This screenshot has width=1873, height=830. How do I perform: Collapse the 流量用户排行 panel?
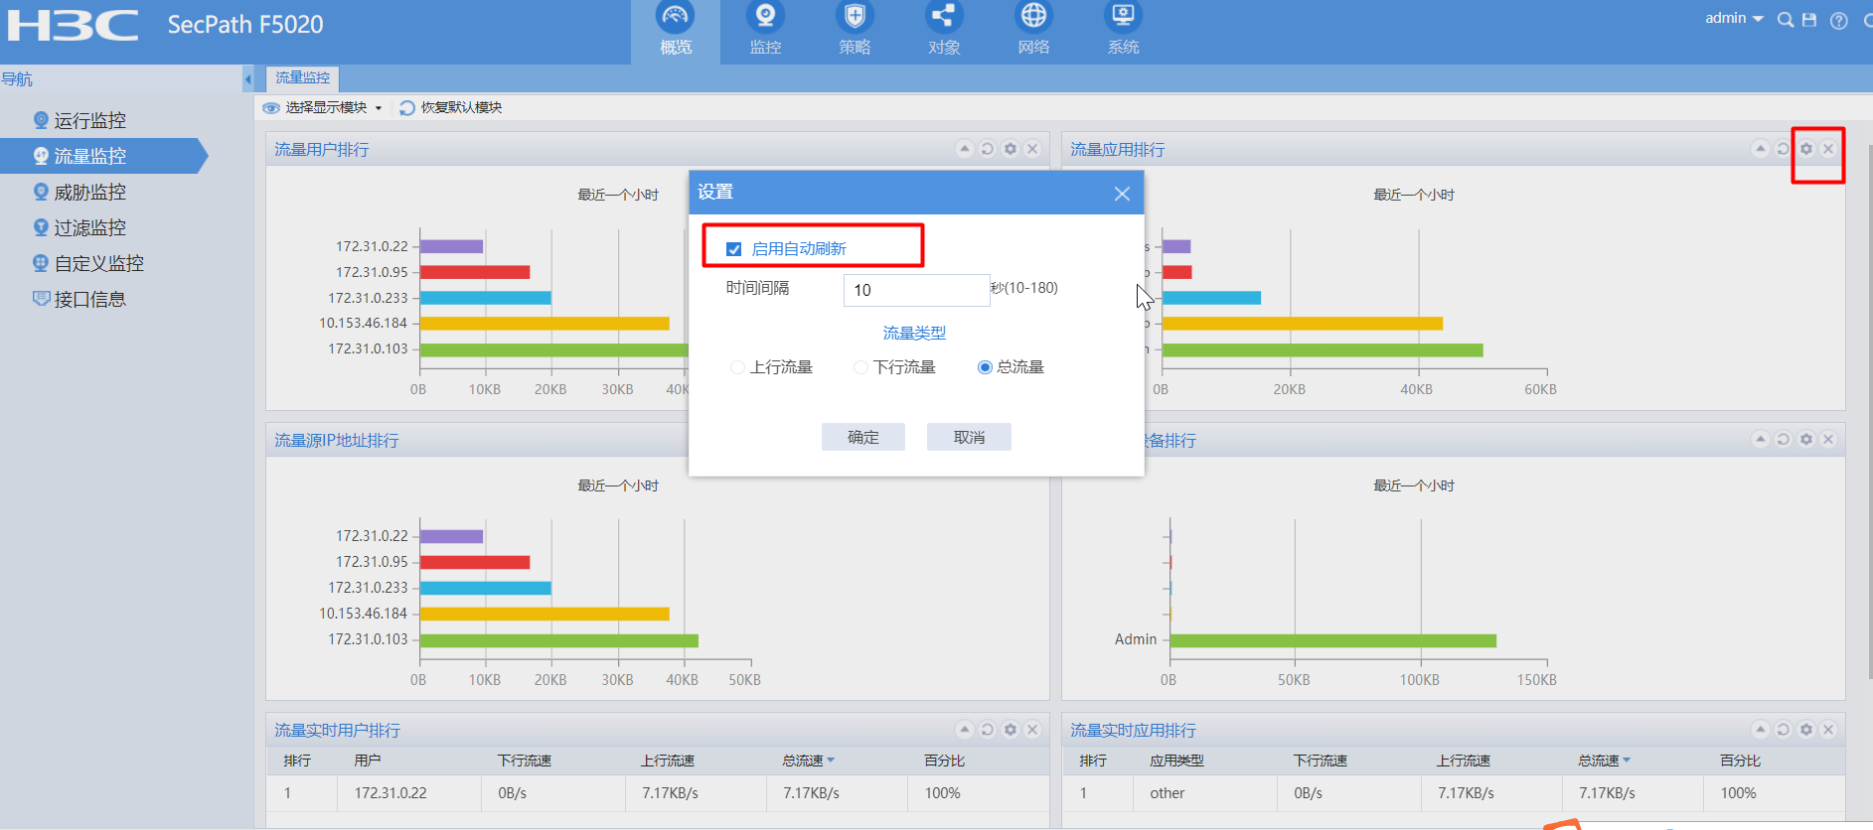tap(964, 149)
